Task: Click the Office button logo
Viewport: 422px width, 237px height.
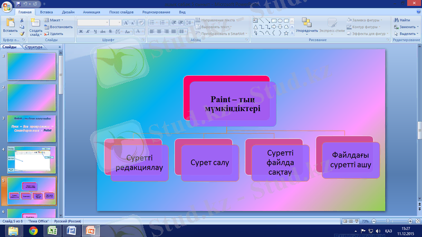Action: 7,6
